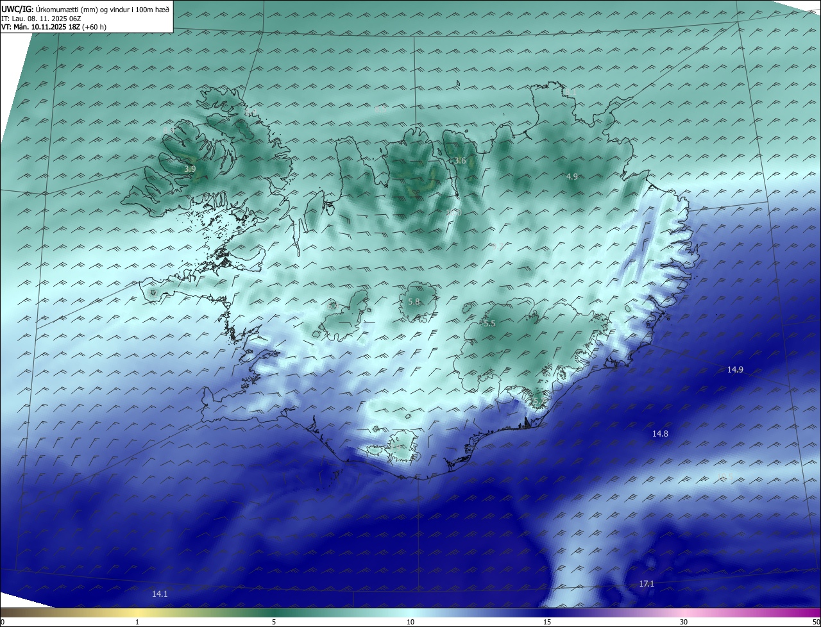Click the color scale tick label 15
The width and height of the screenshot is (821, 627).
[547, 622]
